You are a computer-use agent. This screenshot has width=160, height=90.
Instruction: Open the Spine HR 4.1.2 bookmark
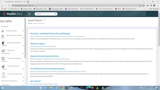point(13,9)
